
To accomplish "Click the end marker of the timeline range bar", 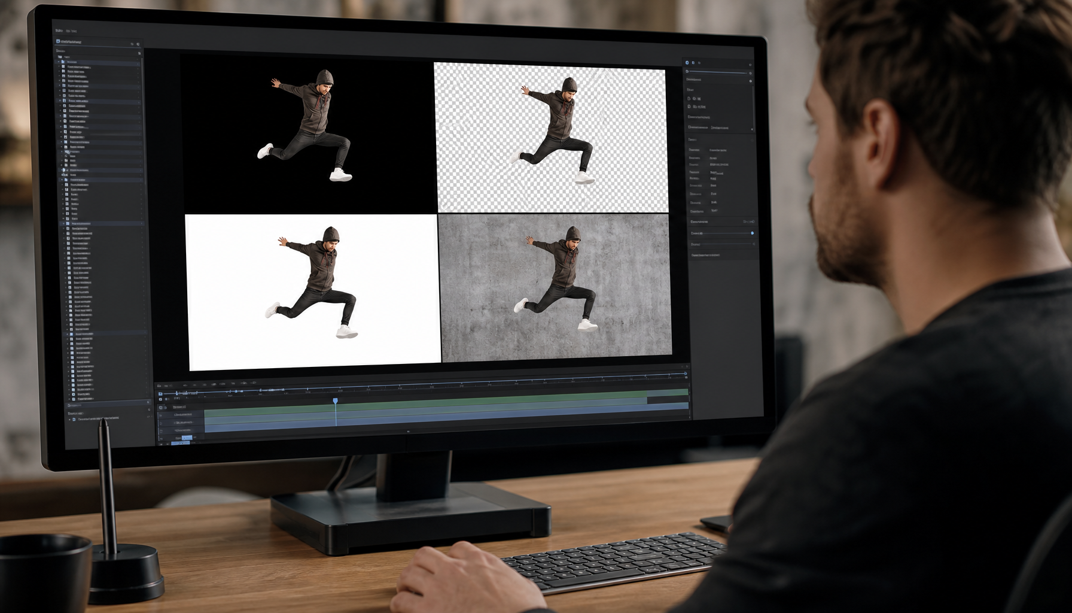I will [686, 375].
